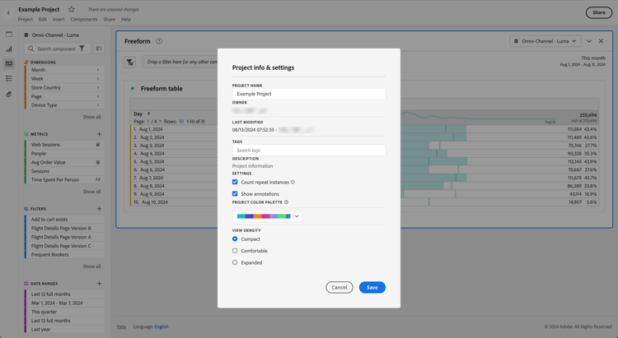
Task: Go to next table page arrow
Action: 160,121
